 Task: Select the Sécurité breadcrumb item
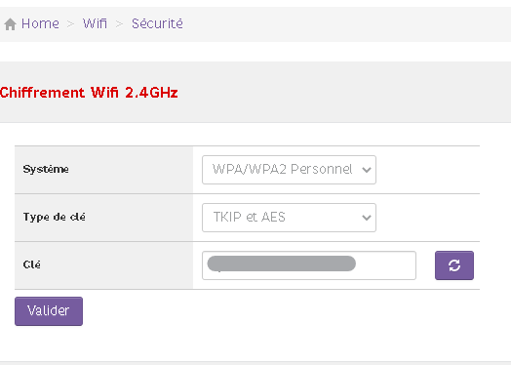157,23
